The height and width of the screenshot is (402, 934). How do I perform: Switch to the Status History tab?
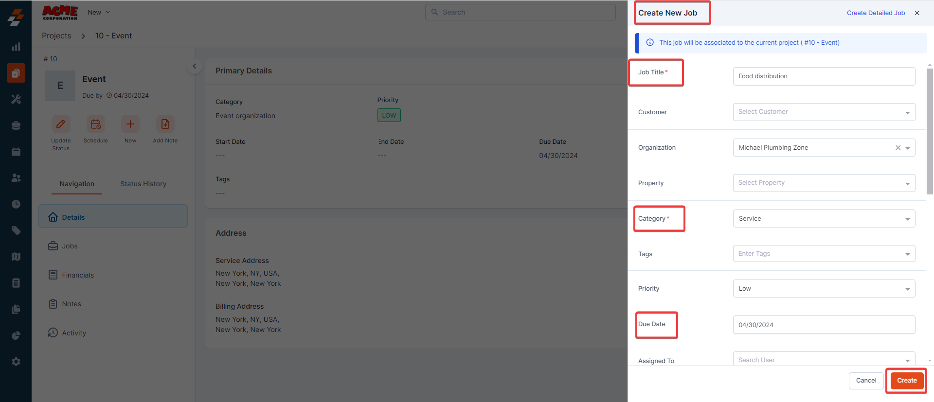[143, 184]
